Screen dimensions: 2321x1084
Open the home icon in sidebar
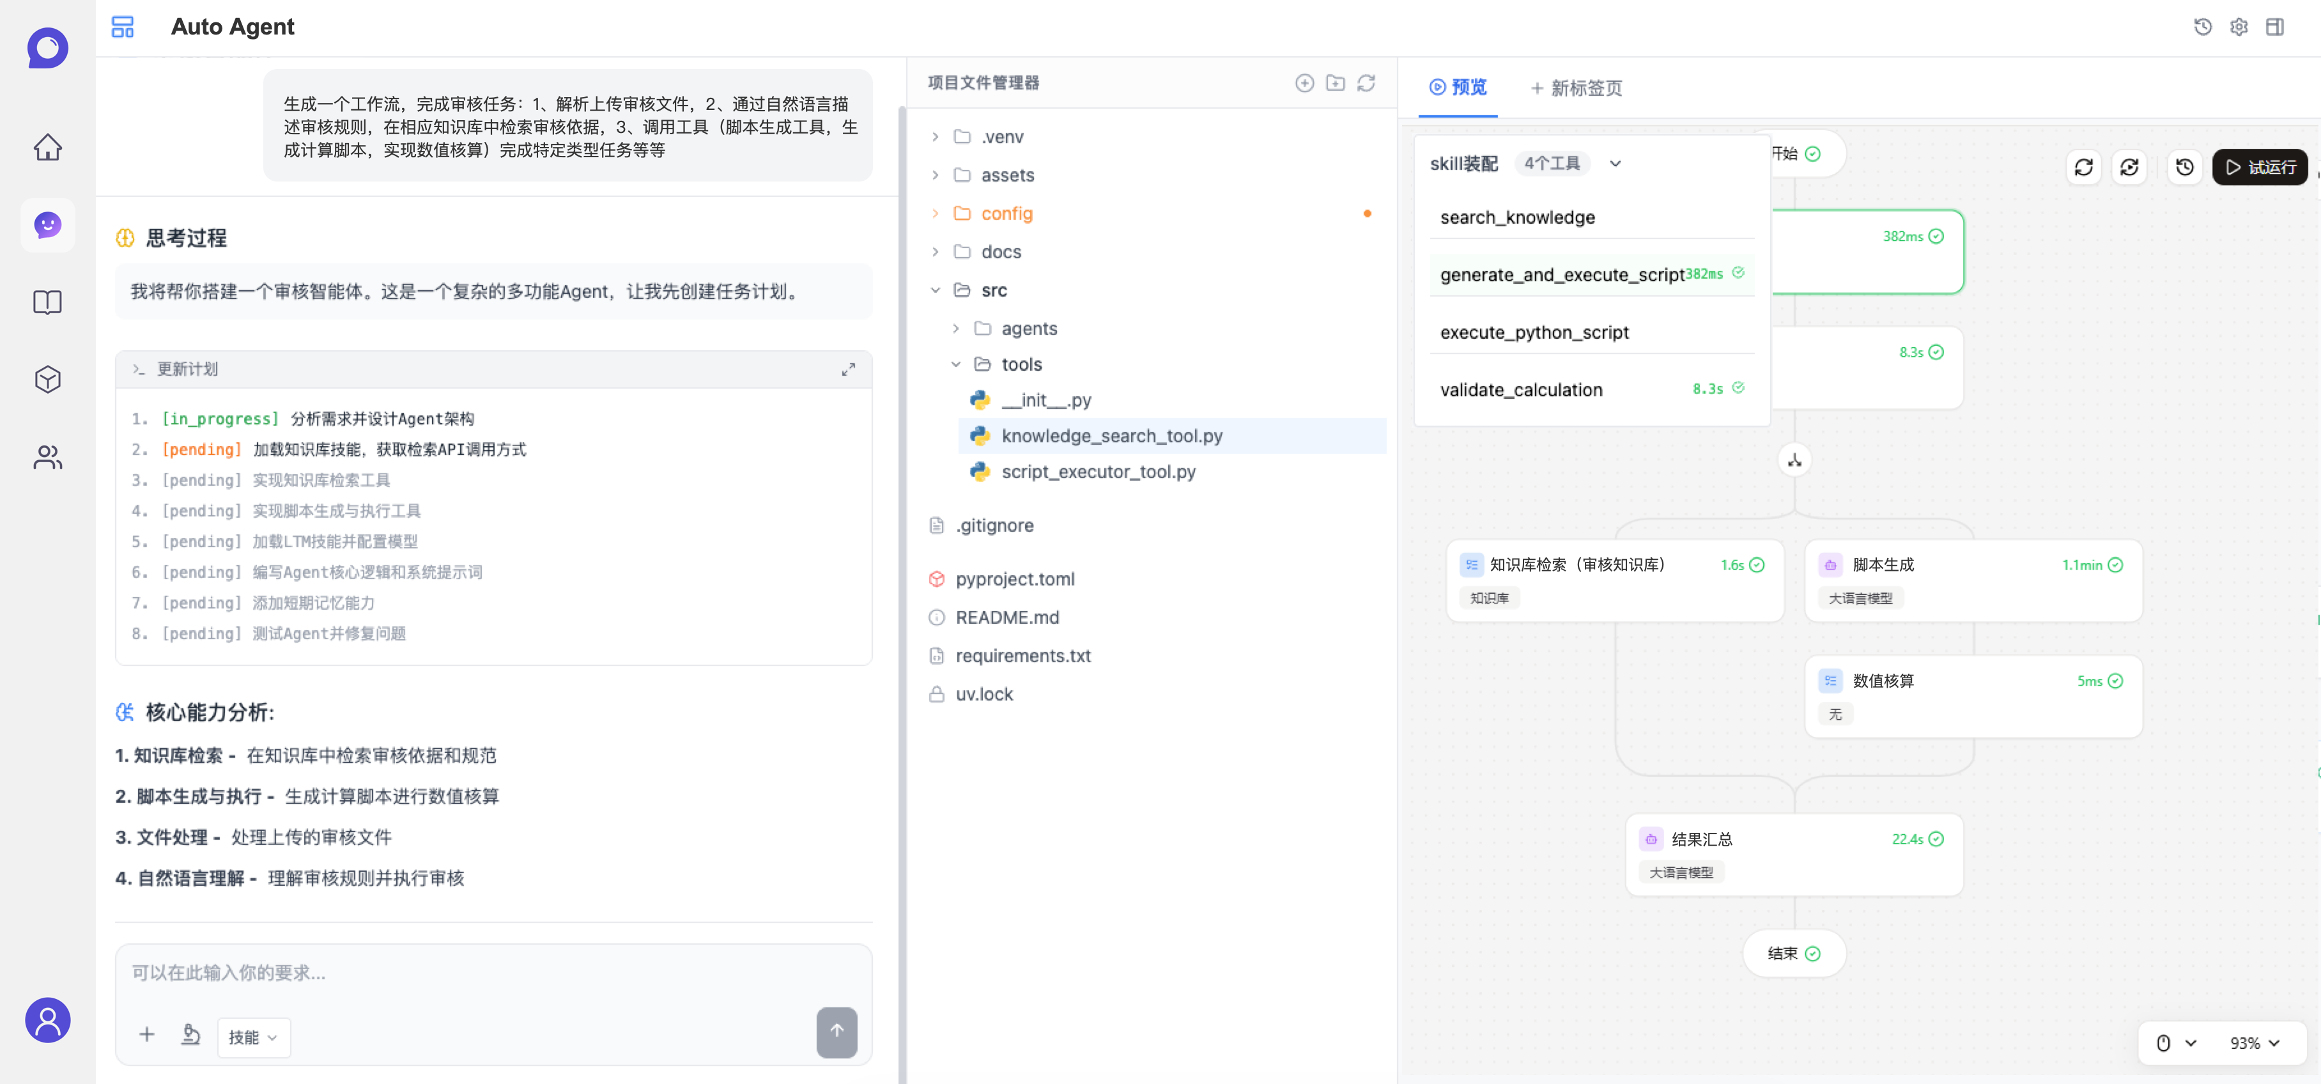point(48,147)
